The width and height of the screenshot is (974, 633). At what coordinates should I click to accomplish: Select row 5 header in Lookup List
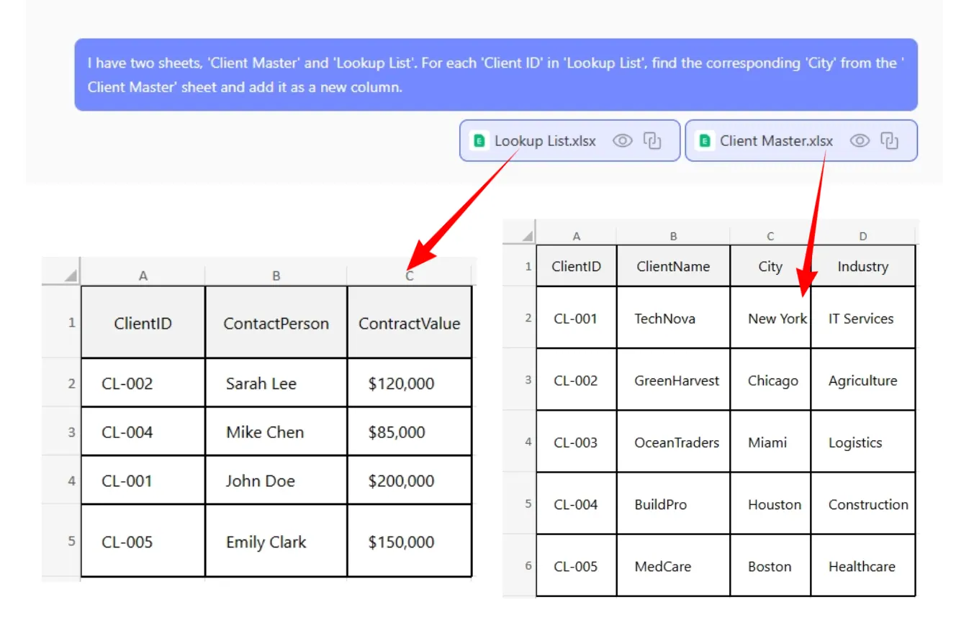point(71,541)
